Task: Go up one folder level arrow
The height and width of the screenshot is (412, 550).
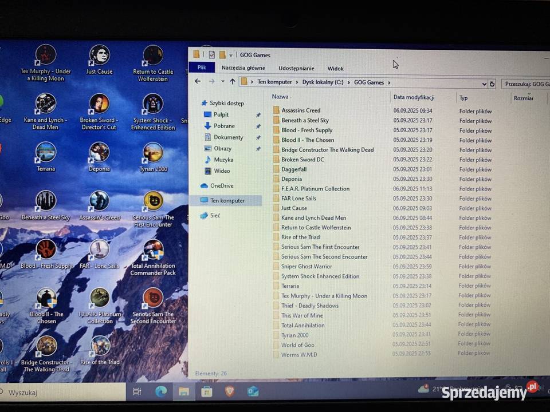Action: click(x=232, y=82)
